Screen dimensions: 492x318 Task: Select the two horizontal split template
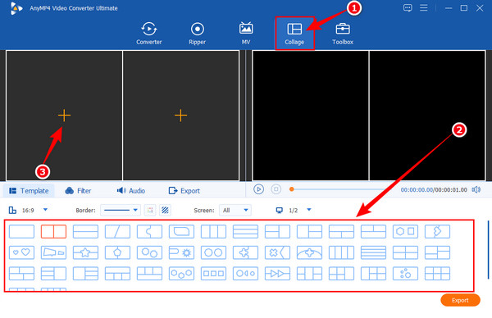(x=85, y=231)
